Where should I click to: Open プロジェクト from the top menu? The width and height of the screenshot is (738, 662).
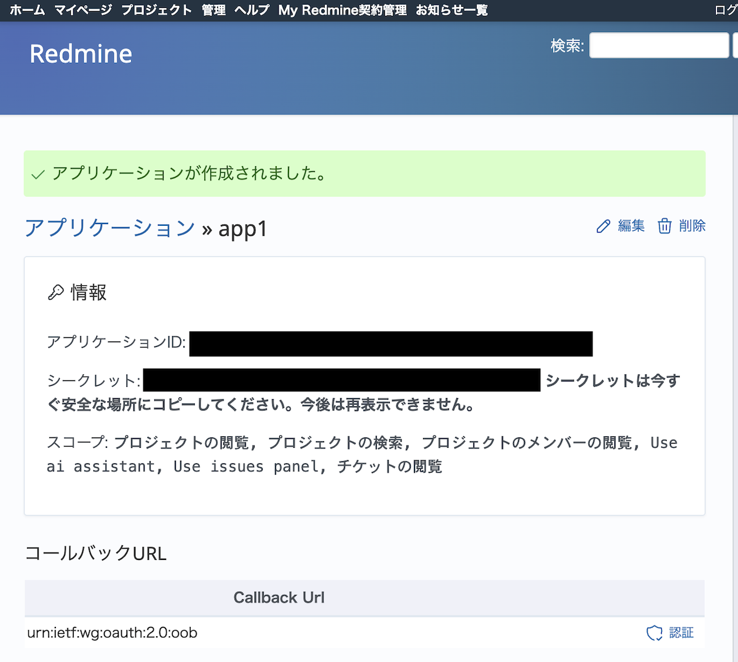tap(156, 10)
